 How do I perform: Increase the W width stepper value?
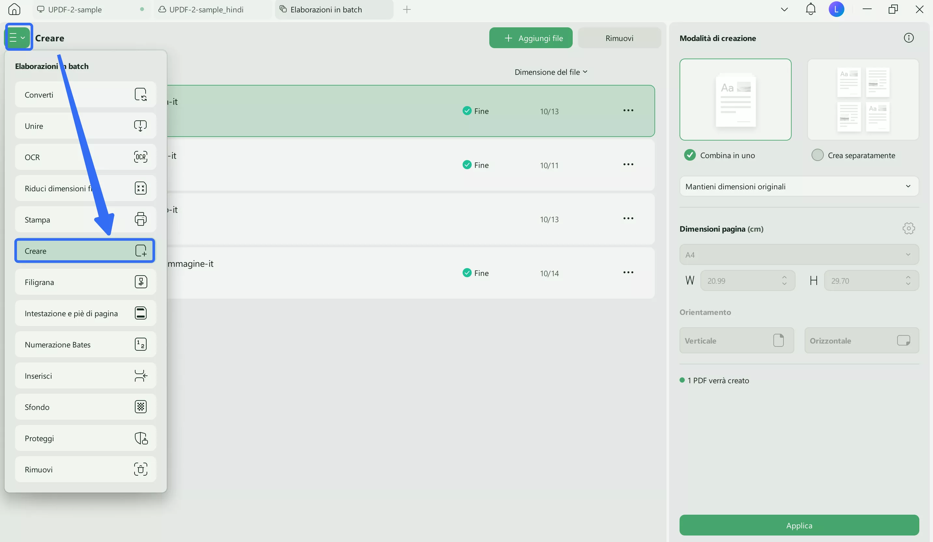click(x=784, y=277)
